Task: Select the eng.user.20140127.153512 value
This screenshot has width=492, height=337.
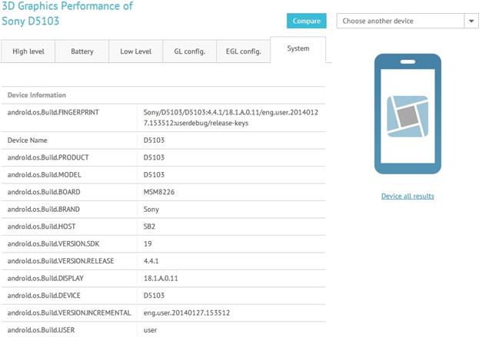Action: click(187, 312)
